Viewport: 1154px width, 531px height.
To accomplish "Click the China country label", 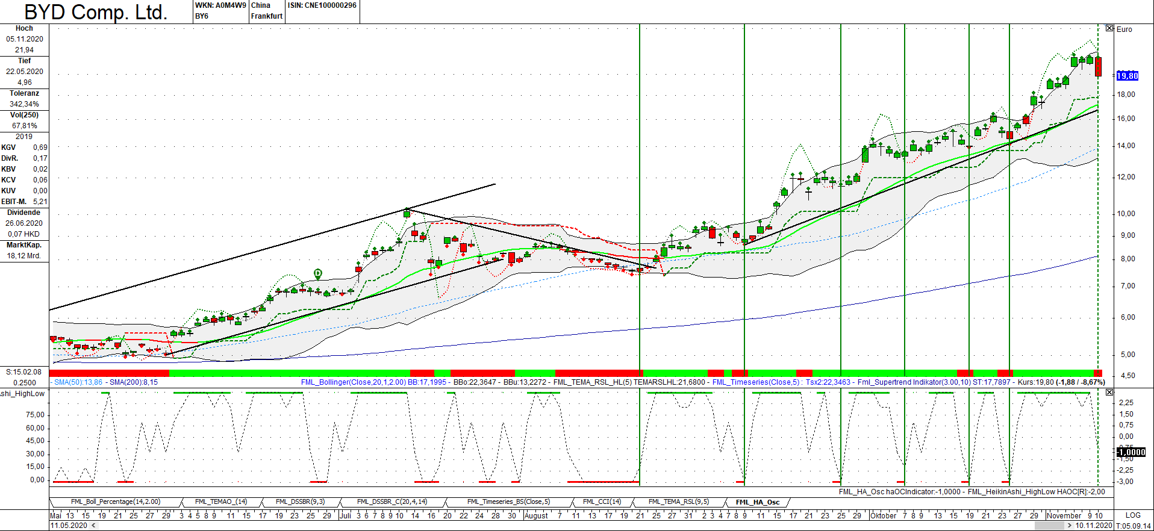I will tap(261, 5).
